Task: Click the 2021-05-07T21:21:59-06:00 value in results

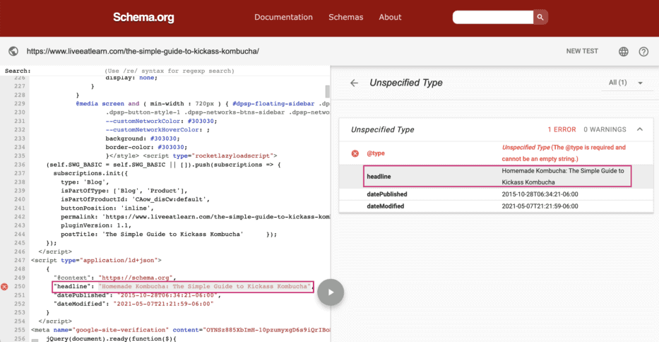Action: pyautogui.click(x=540, y=206)
